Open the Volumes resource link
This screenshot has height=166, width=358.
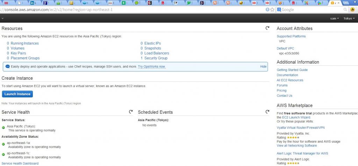pyautogui.click(x=17, y=49)
